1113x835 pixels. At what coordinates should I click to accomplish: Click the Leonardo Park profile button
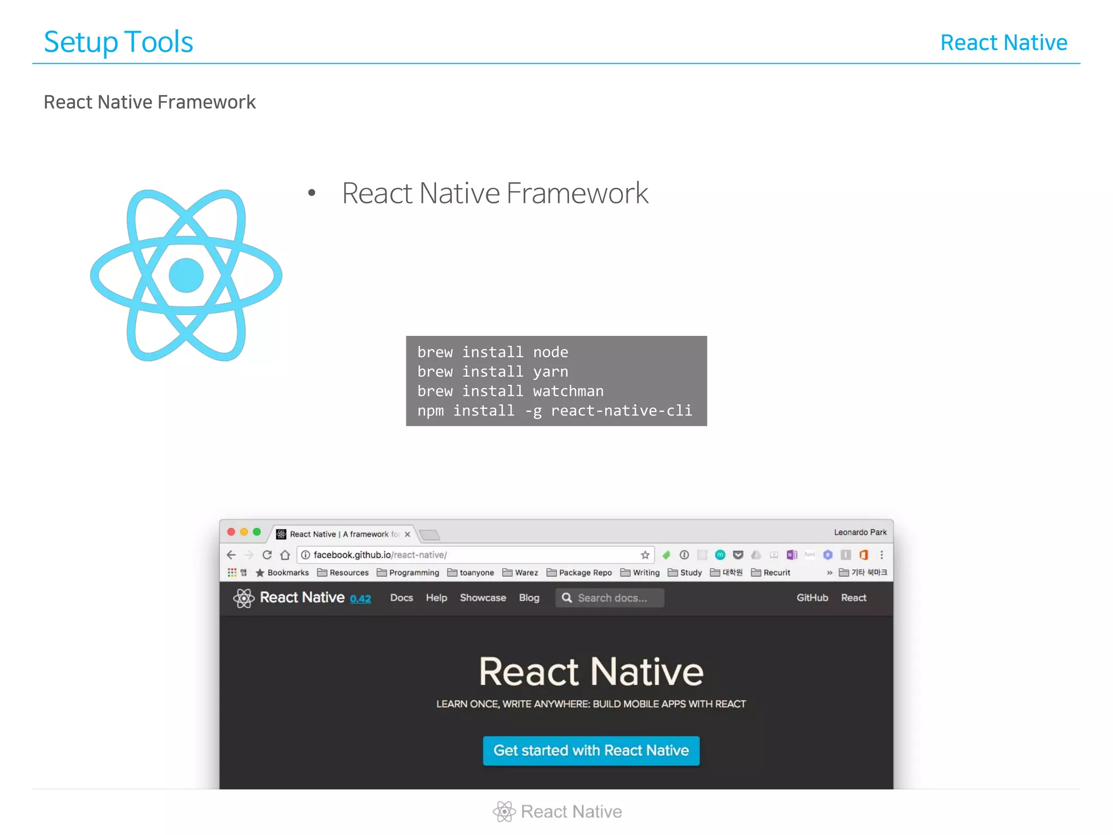(860, 532)
